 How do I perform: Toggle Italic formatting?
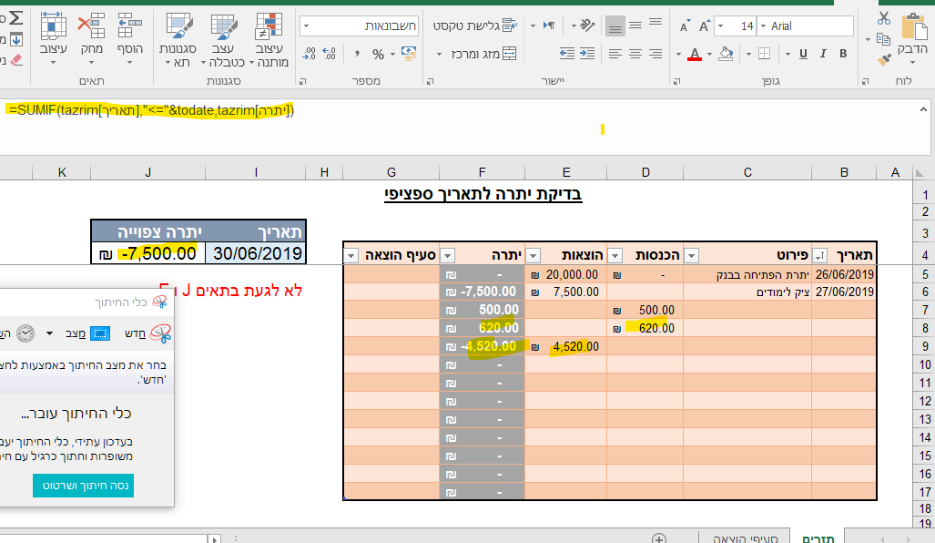pyautogui.click(x=823, y=54)
